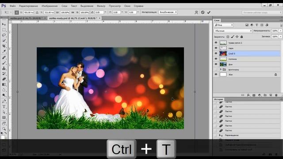Switch to warp mode icon
This screenshot has width=283, height=159.
pyautogui.click(x=196, y=12)
